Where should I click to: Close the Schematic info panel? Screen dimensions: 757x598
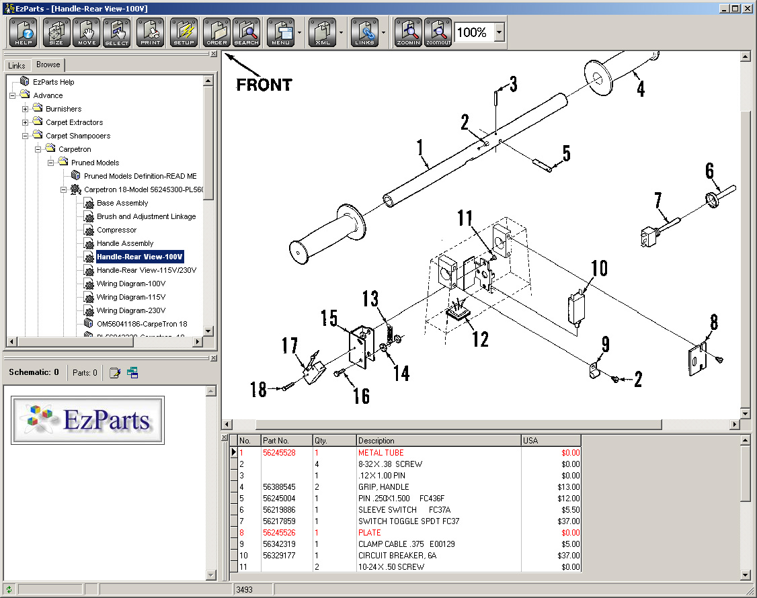pyautogui.click(x=213, y=358)
